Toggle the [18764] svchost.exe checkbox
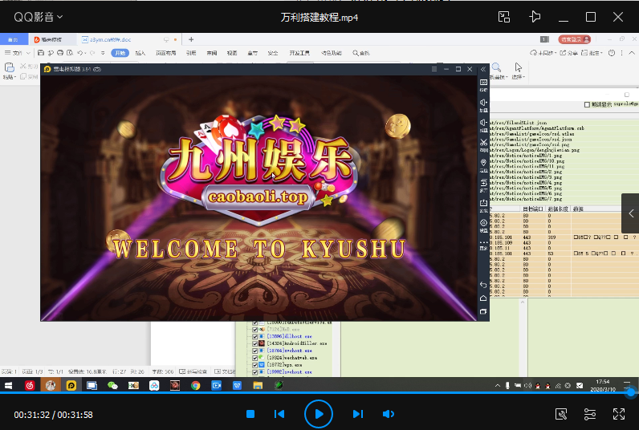This screenshot has height=430, width=639. tap(255, 351)
